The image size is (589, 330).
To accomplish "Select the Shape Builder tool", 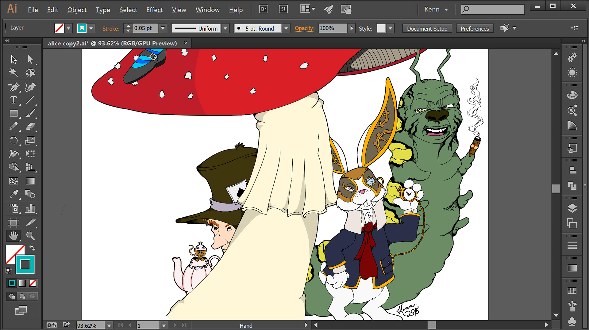I will tap(13, 167).
